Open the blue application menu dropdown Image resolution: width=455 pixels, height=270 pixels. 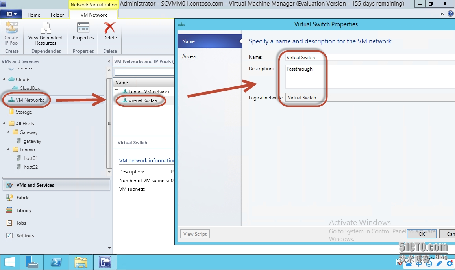(x=11, y=14)
